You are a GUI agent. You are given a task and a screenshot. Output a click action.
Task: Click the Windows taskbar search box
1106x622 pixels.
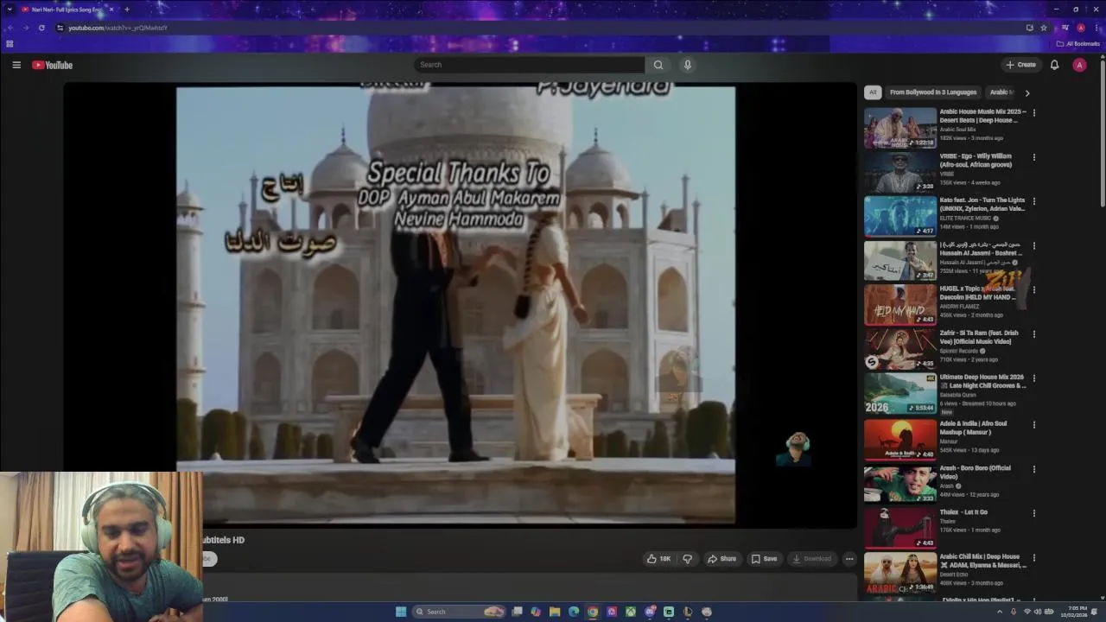[458, 612]
